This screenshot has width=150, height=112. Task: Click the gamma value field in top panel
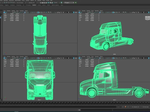(x=71, y=12)
